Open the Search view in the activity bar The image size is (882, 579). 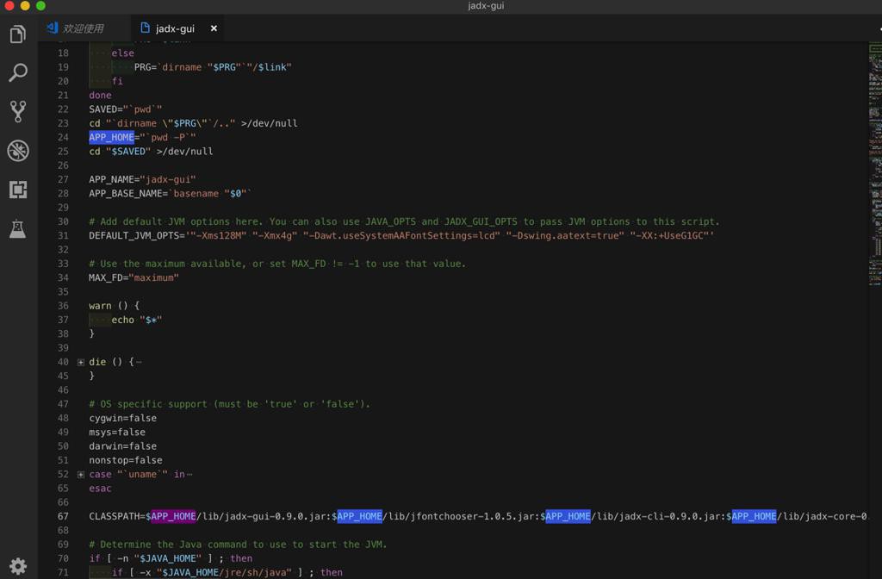click(x=18, y=72)
